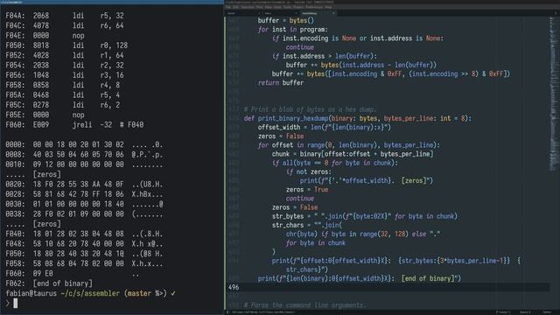Open the Find menu in Sublime Text

259,7
